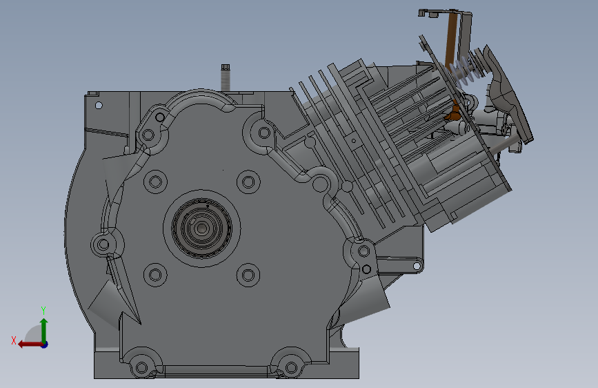Click the orange valve component in cylinder head
Image resolution: width=598 pixels, height=388 pixels.
click(452, 114)
